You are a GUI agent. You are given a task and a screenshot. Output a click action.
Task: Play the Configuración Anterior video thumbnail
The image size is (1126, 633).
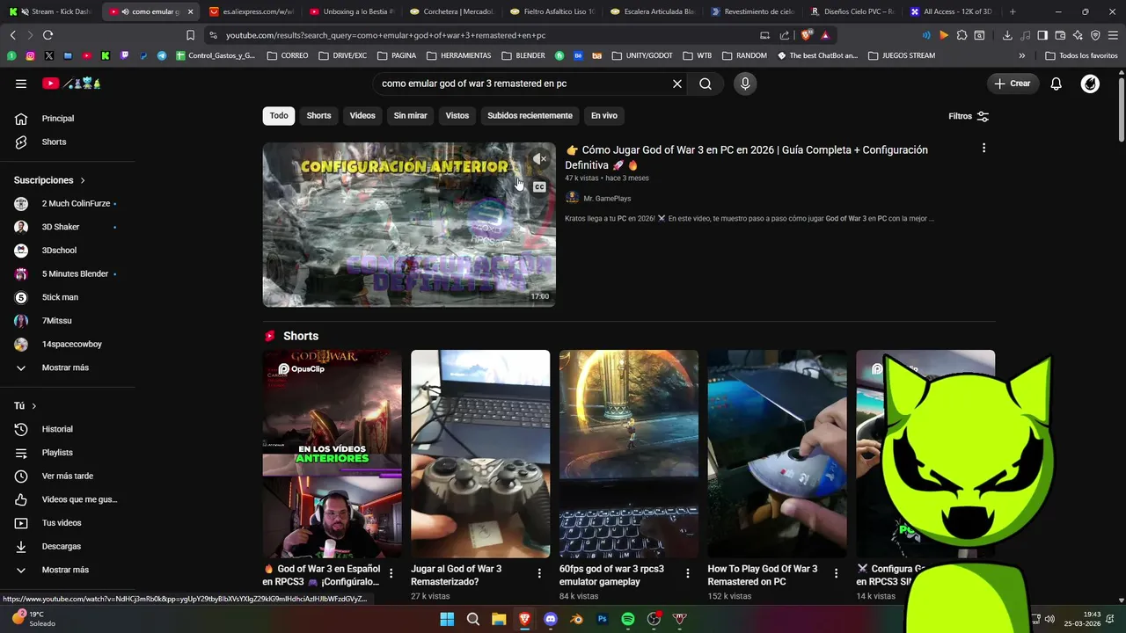(x=409, y=224)
